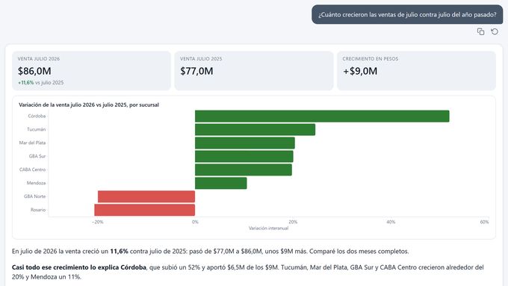
Task: Open the Venta Julio 2026 card showing $86,0M
Action: tap(91, 71)
